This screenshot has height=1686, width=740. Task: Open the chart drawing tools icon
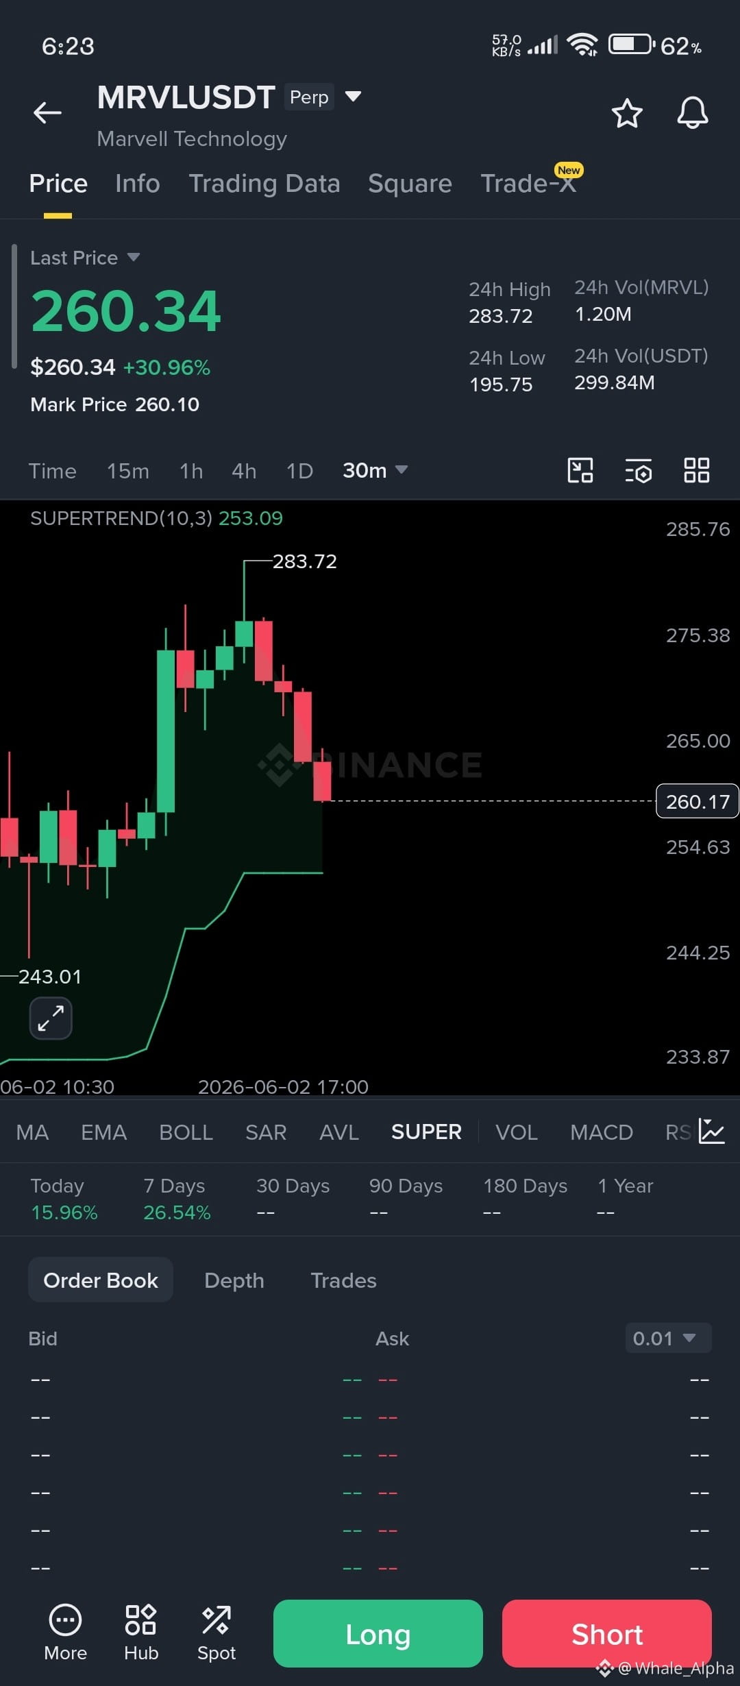[x=580, y=470]
